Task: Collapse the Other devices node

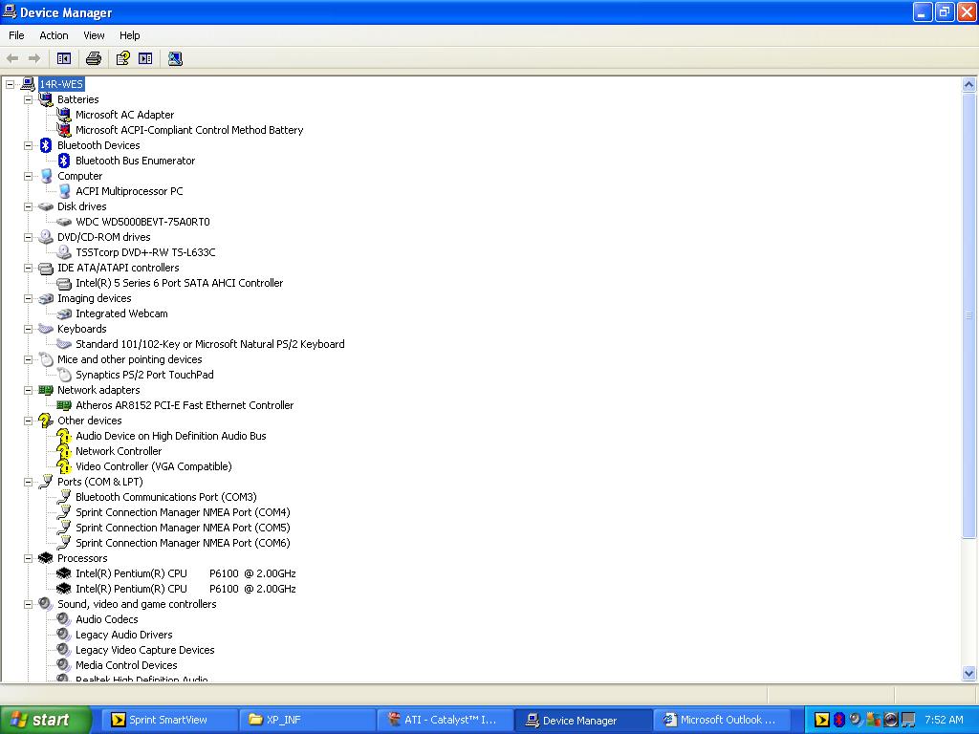Action: click(x=28, y=421)
